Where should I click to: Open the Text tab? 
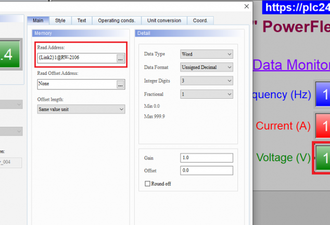coord(82,21)
